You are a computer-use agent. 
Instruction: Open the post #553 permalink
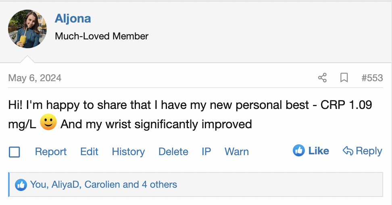point(372,78)
